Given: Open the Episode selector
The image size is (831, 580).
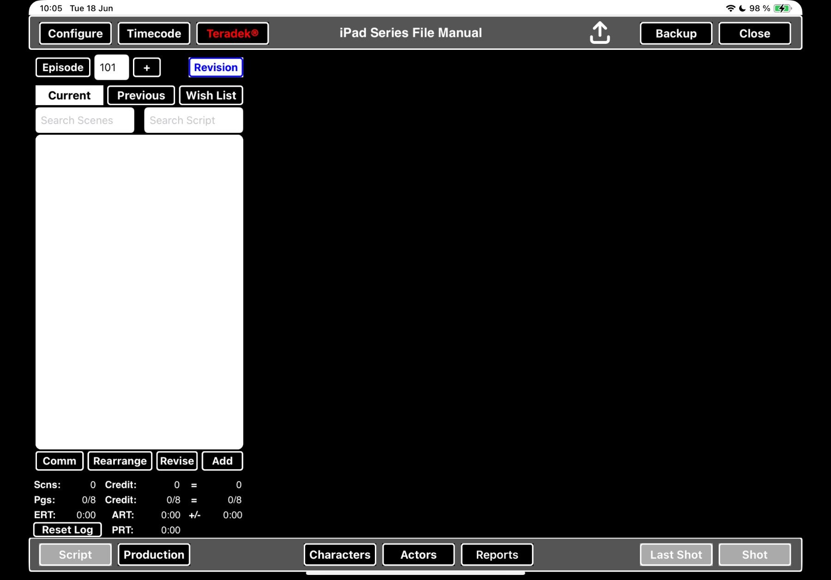Looking at the screenshot, I should tap(63, 67).
